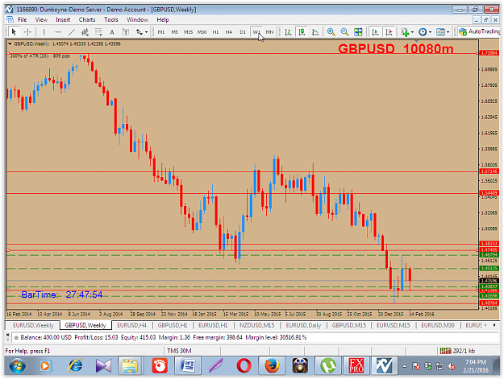Open the Insert menu
504x379 pixels.
click(63, 19)
